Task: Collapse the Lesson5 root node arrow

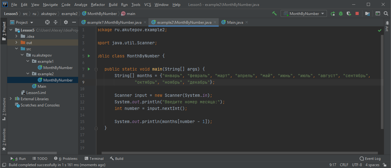Action: point(11,30)
